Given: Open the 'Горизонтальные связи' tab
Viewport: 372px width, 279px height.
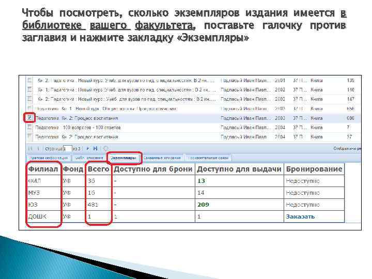Looking at the screenshot, I should click(208, 158).
